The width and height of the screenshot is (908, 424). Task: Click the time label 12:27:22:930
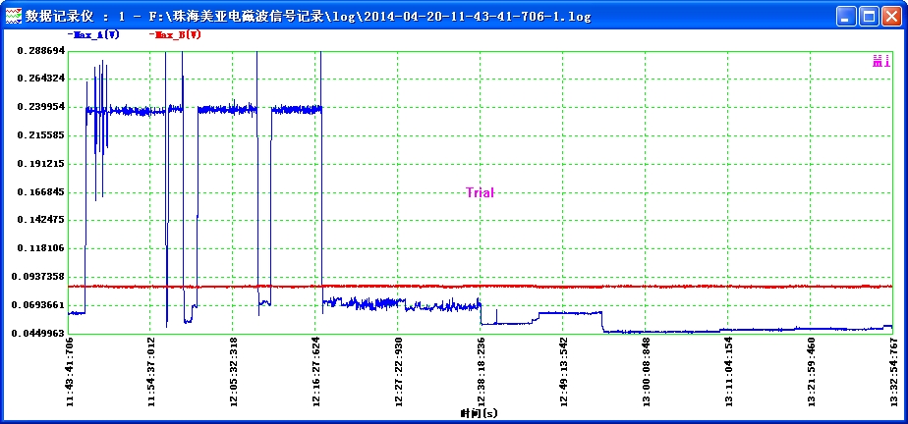(400, 371)
